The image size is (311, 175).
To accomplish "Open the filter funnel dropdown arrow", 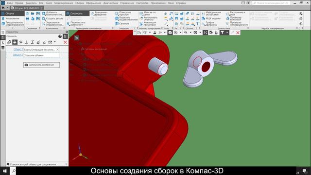I will click(227, 33).
